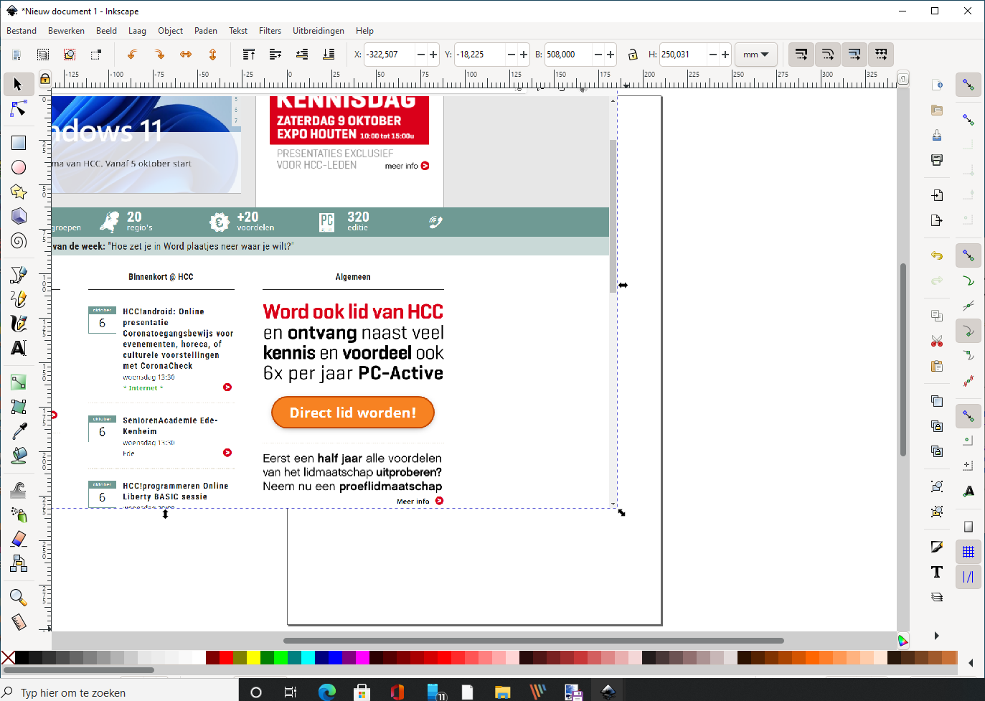Decrease the Y position value
This screenshot has height=701, width=985.
click(x=511, y=55)
